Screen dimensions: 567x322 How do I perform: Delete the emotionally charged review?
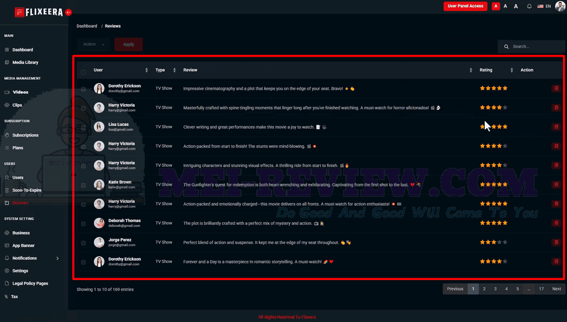tap(556, 204)
